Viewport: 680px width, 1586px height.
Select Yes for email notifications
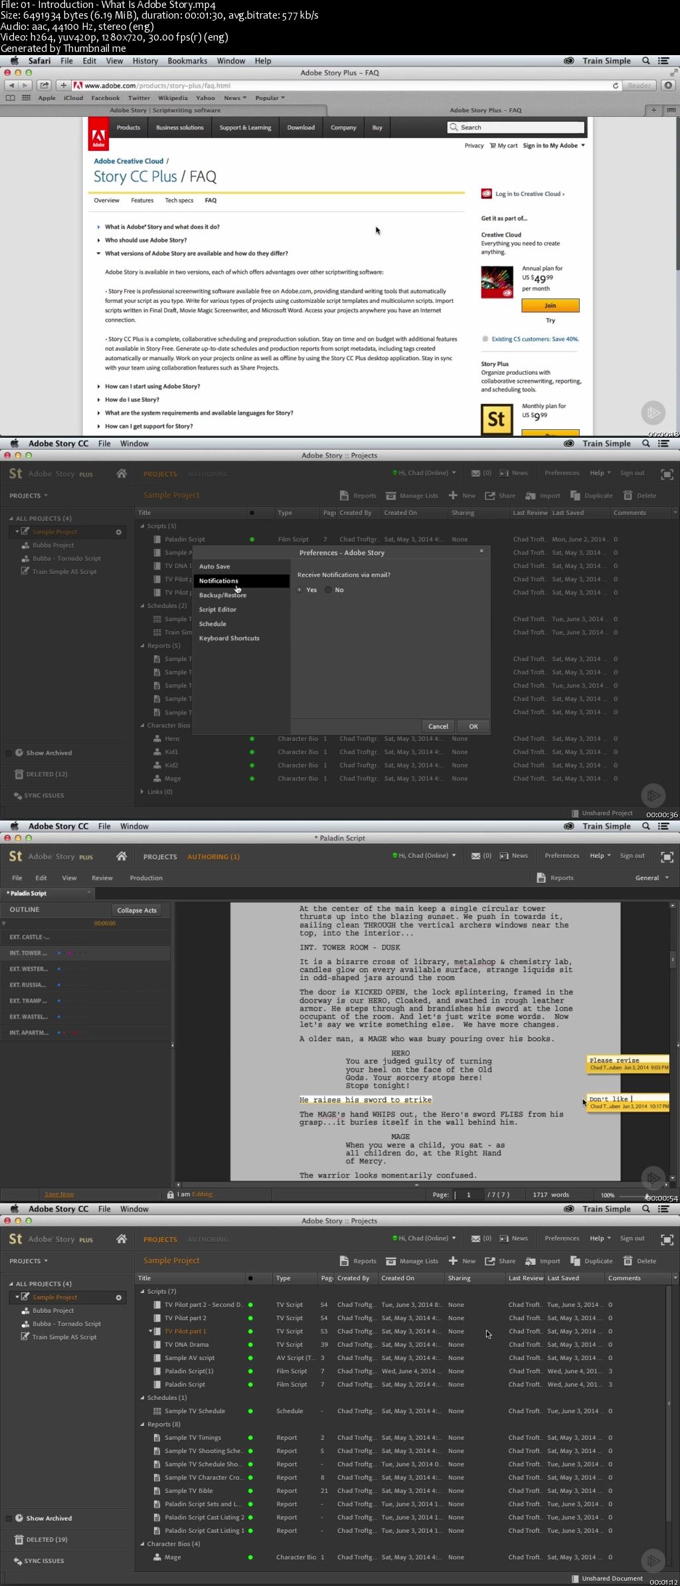[300, 590]
